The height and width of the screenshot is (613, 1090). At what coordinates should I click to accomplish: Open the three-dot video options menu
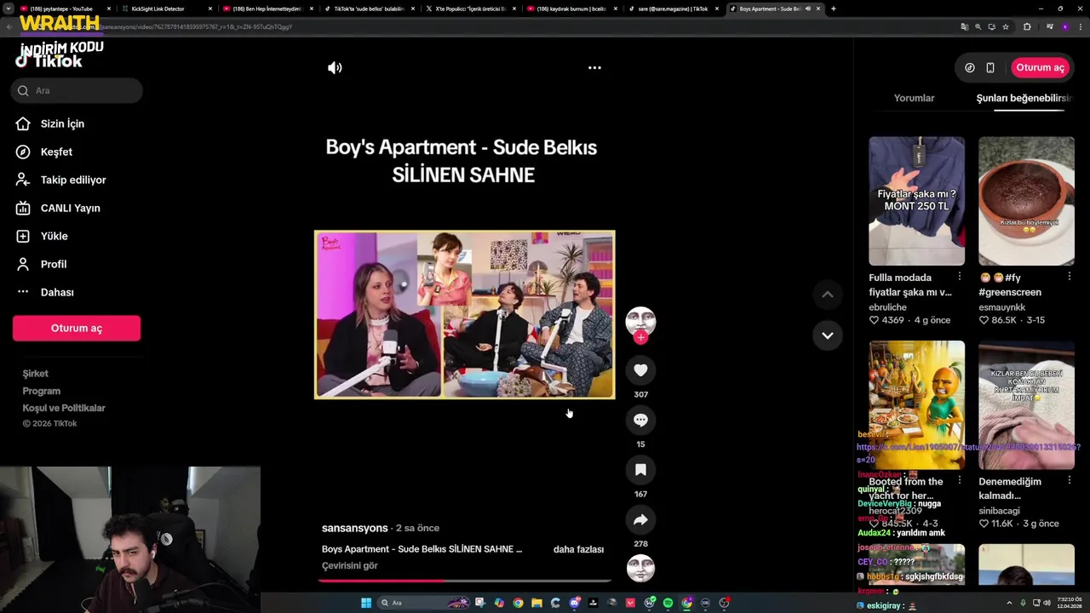click(594, 68)
